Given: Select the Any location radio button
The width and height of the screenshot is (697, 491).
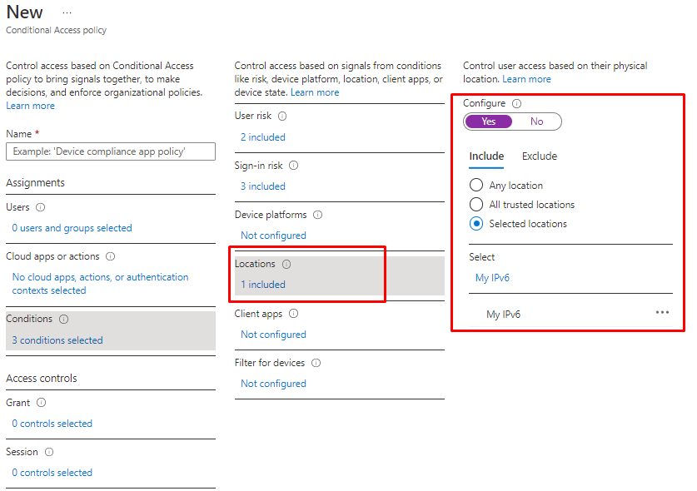Looking at the screenshot, I should click(x=476, y=186).
